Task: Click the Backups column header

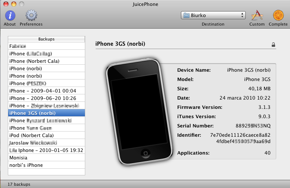Action: (x=47, y=39)
